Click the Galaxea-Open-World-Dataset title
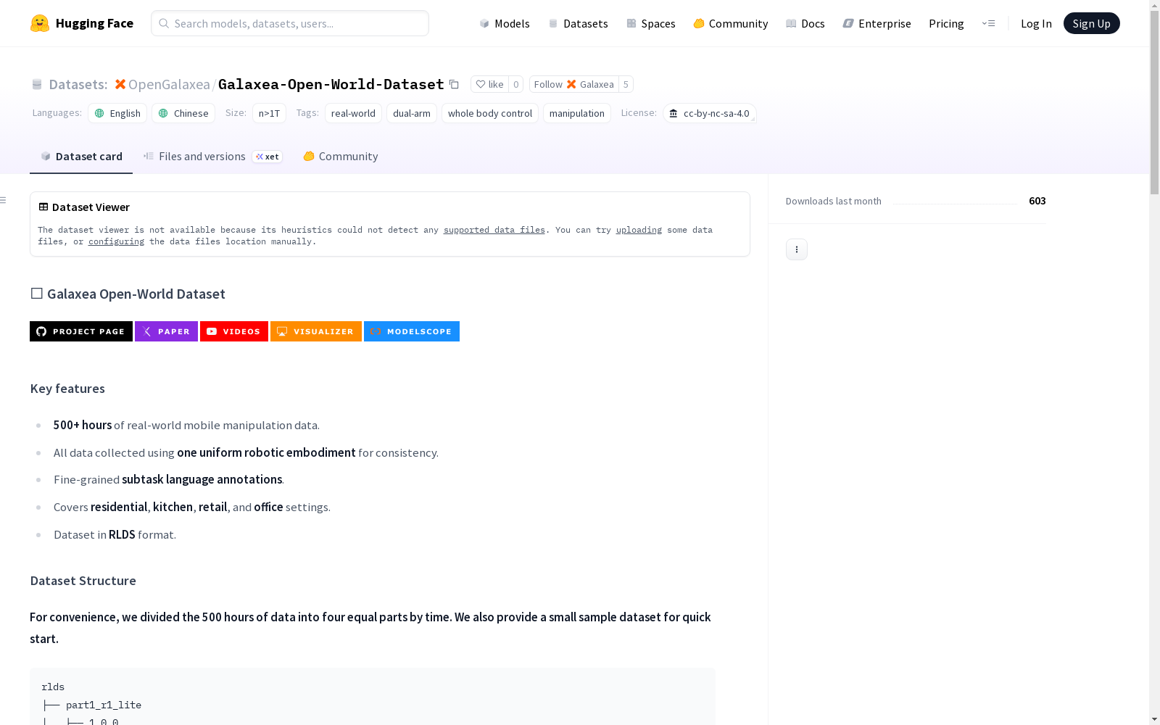 click(x=331, y=84)
